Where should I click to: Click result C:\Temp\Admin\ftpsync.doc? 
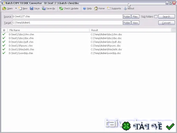(x=106, y=46)
